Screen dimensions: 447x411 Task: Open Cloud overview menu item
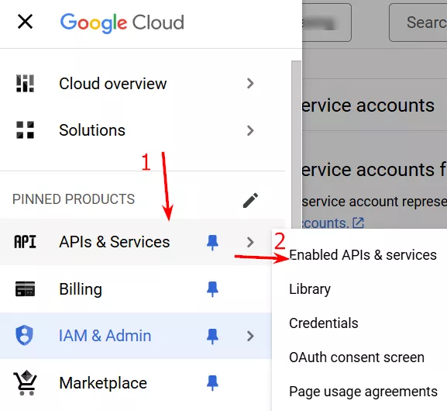coord(143,83)
